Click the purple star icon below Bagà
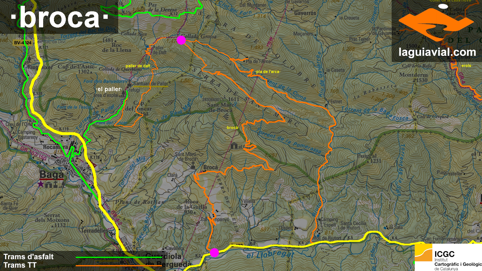 coord(40,184)
